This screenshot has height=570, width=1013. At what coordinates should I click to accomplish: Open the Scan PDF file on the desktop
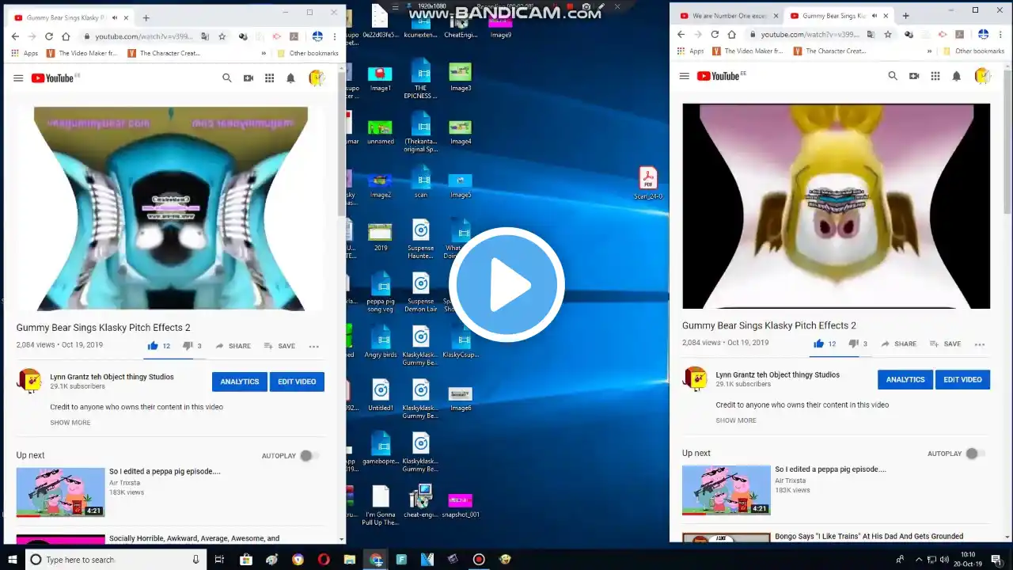pyautogui.click(x=648, y=184)
